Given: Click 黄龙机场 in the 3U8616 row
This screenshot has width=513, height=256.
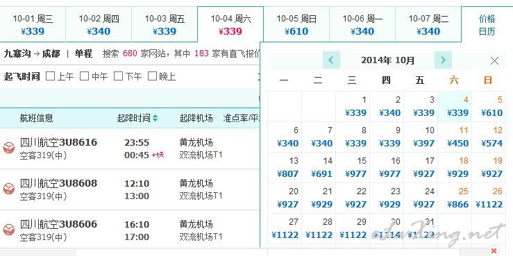Looking at the screenshot, I should (196, 142).
